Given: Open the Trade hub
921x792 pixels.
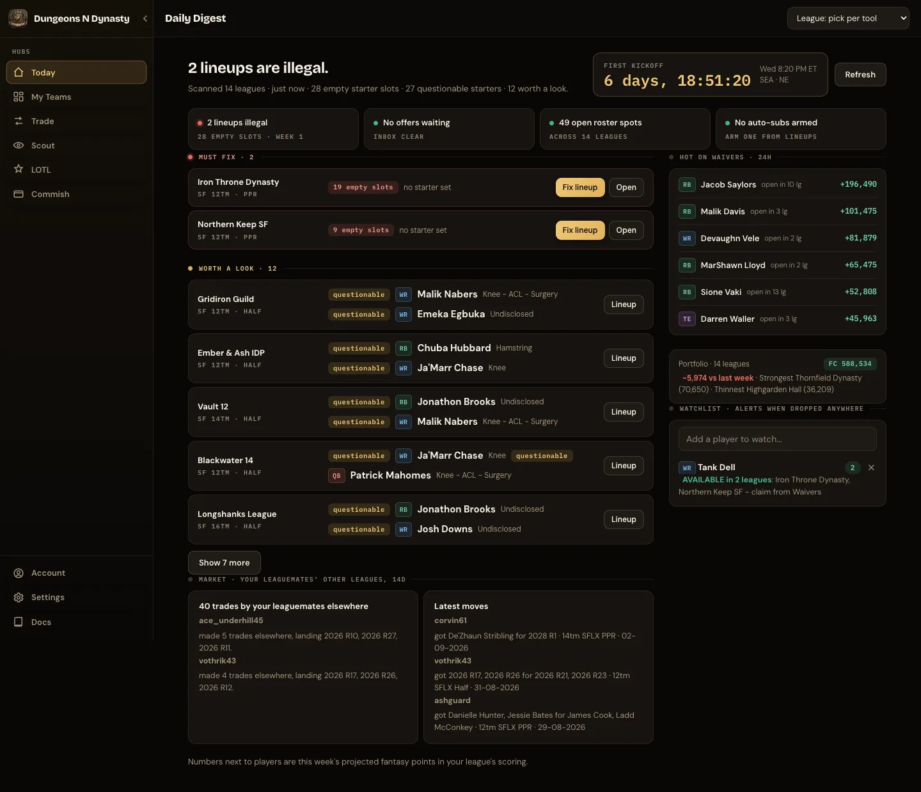Looking at the screenshot, I should [x=76, y=121].
